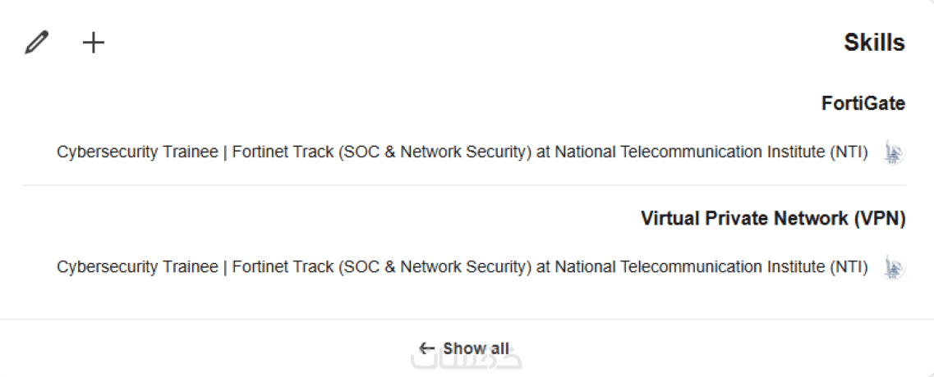This screenshot has width=934, height=377.
Task: Click "National Telecommunication Institute (NTI)" under FortiGate
Action: [711, 152]
